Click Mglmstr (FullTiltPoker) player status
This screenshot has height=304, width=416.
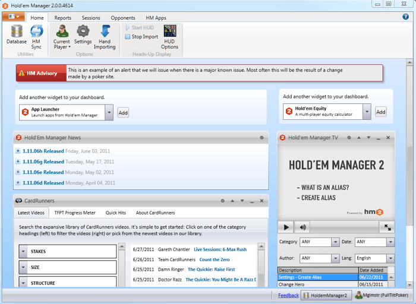click(382, 295)
